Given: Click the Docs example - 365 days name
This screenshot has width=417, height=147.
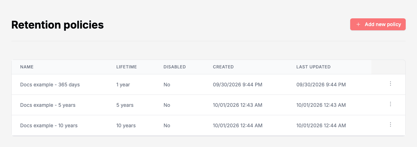Looking at the screenshot, I should (x=50, y=85).
